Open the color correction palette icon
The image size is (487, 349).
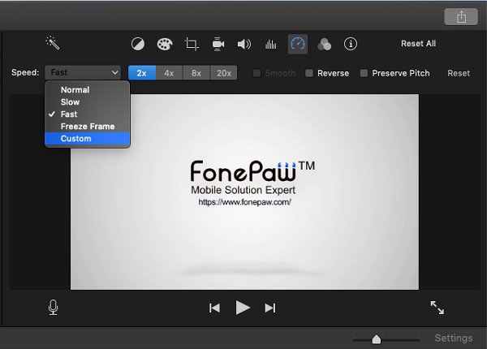pos(165,44)
